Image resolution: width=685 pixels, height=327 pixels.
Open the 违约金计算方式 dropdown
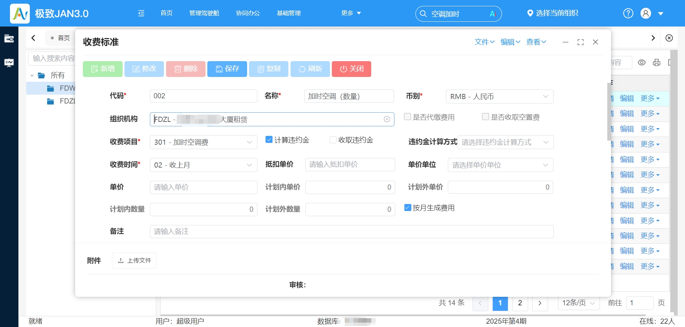tap(505, 142)
